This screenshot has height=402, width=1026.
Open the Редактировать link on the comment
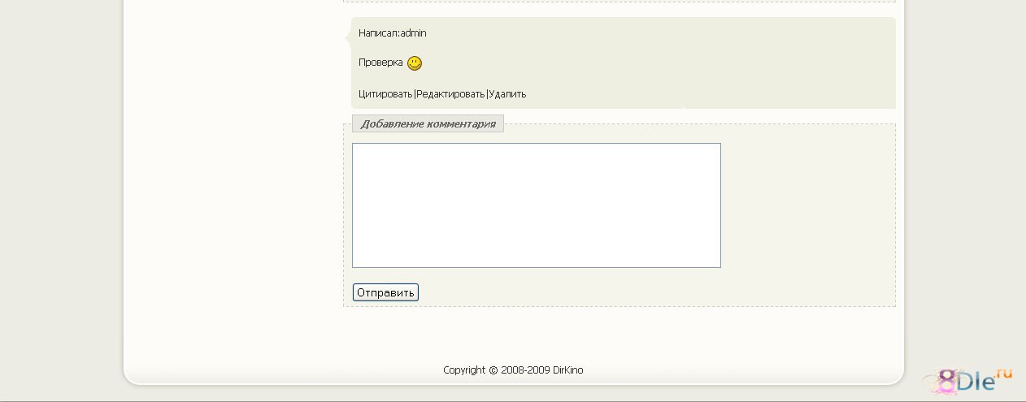pyautogui.click(x=450, y=94)
